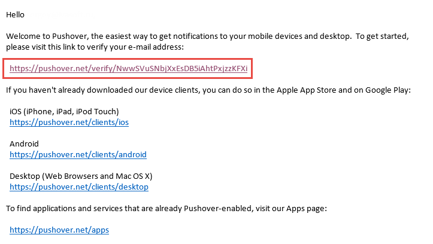The height and width of the screenshot is (244, 433).
Task: Open the pushover.net/clients/android link
Action: (78, 155)
